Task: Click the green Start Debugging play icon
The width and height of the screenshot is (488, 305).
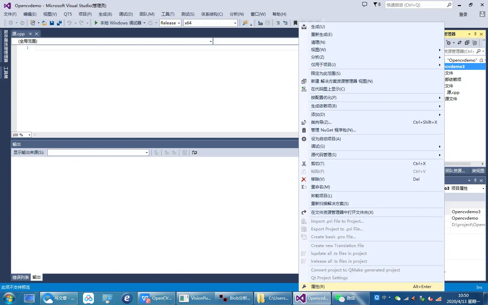Action: 96,23
